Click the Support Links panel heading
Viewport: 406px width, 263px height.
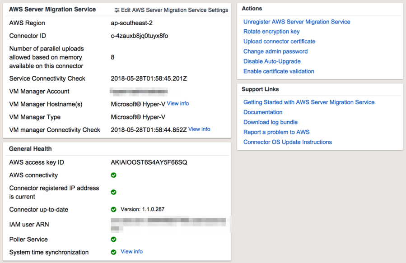[x=260, y=89]
